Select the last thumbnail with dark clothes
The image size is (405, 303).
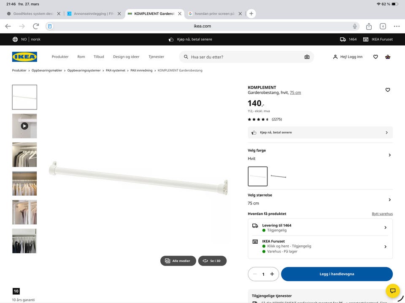(24, 241)
